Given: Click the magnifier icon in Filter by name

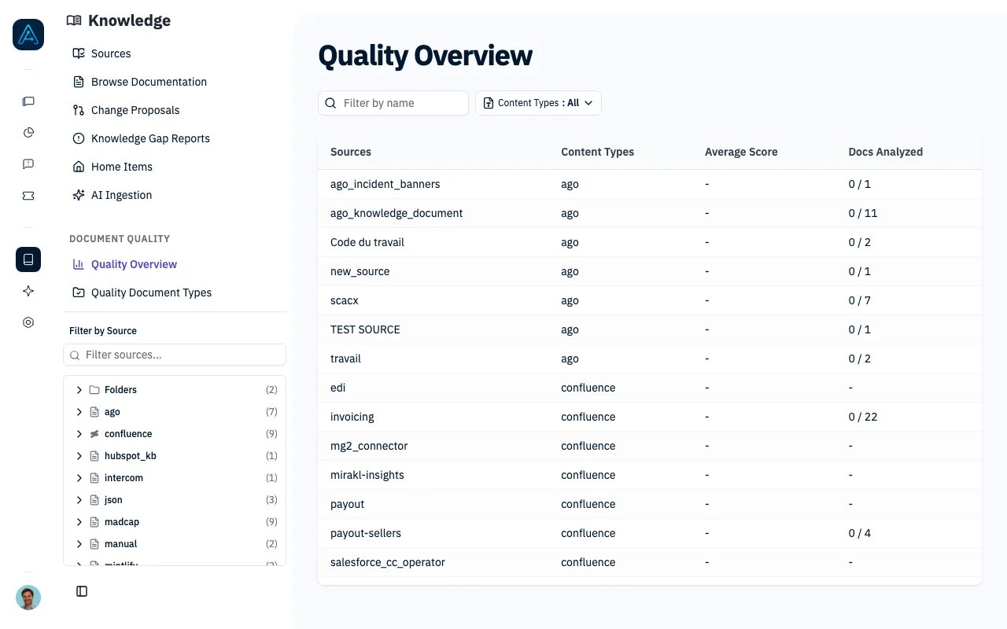Looking at the screenshot, I should click(331, 103).
